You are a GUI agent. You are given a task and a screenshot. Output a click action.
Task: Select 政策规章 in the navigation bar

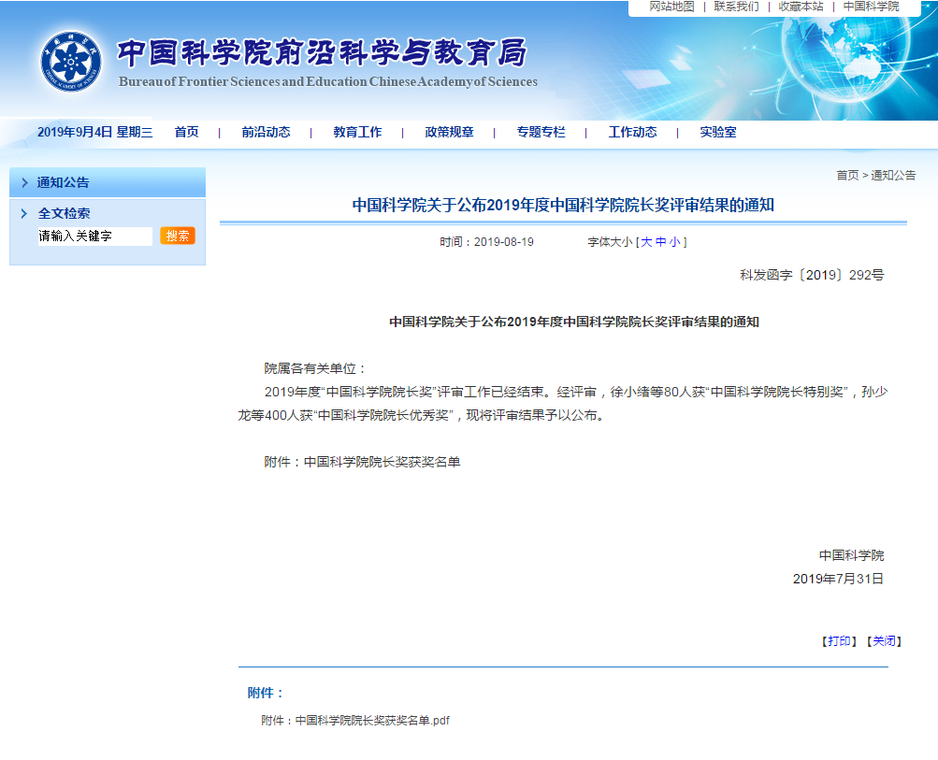[449, 133]
